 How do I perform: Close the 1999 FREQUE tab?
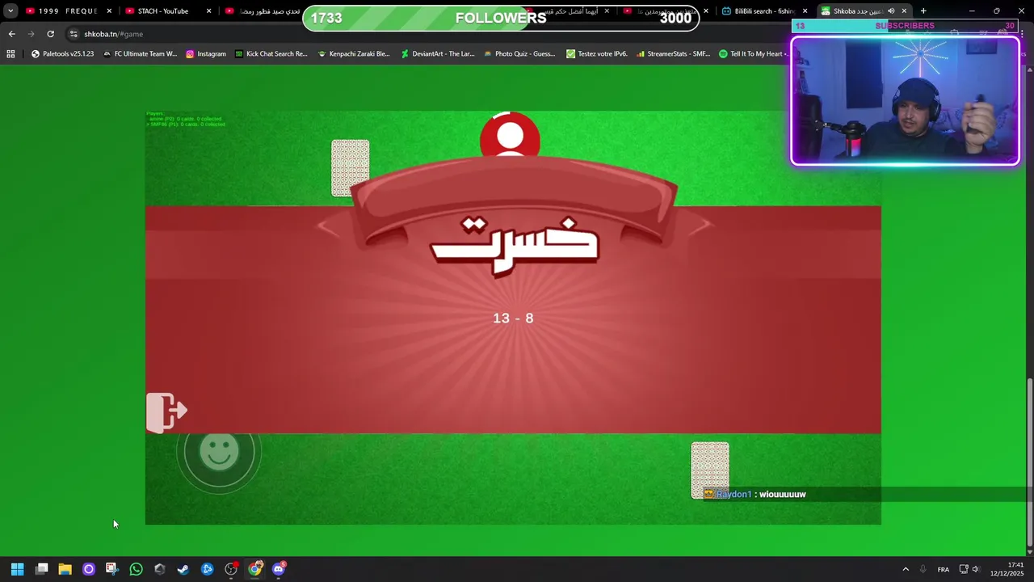click(109, 11)
